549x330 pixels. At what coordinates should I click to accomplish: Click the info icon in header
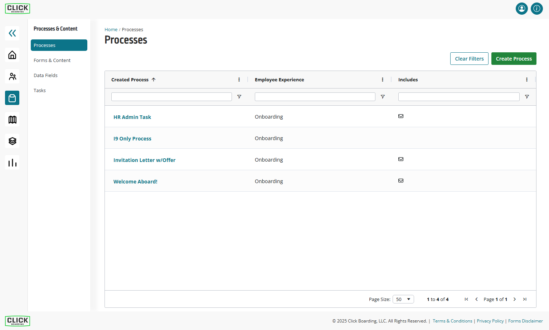pyautogui.click(x=536, y=9)
